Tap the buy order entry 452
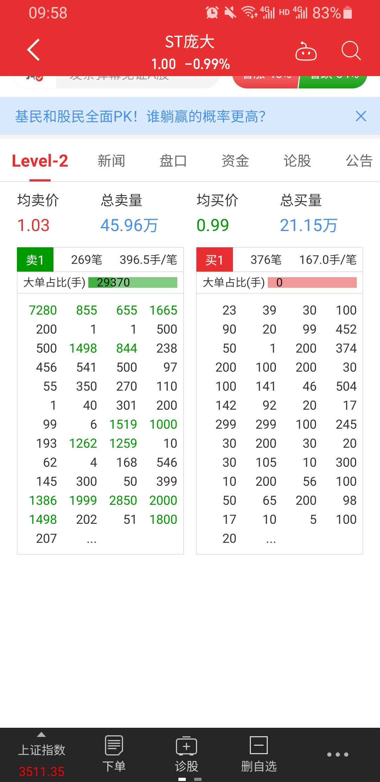The height and width of the screenshot is (782, 380). pyautogui.click(x=346, y=329)
